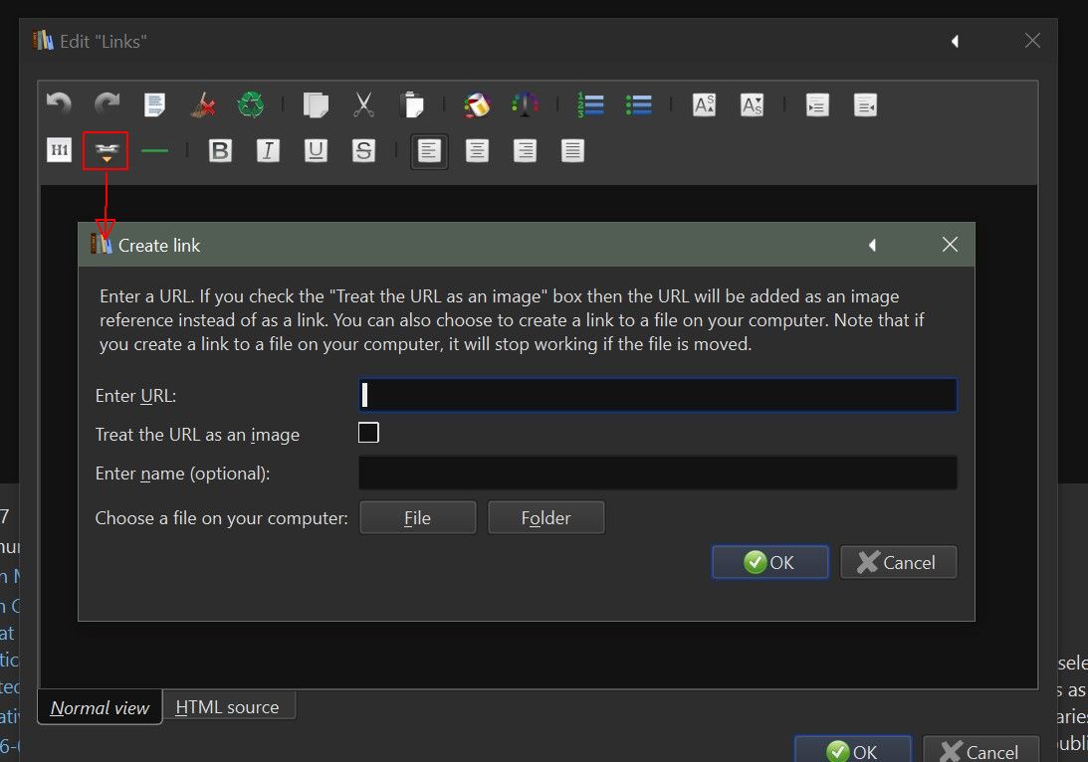
Task: Align text right
Action: (525, 150)
